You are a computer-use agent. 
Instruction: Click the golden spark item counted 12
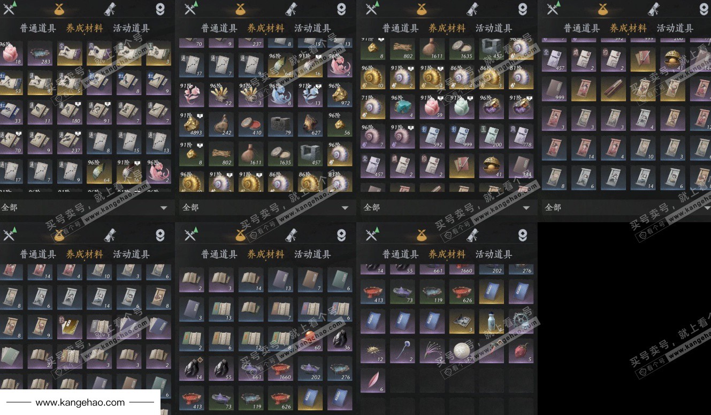click(372, 351)
